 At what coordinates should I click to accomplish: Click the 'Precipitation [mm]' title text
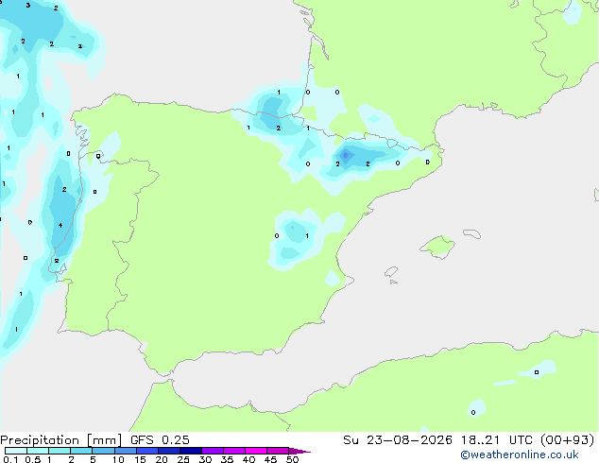61,440
